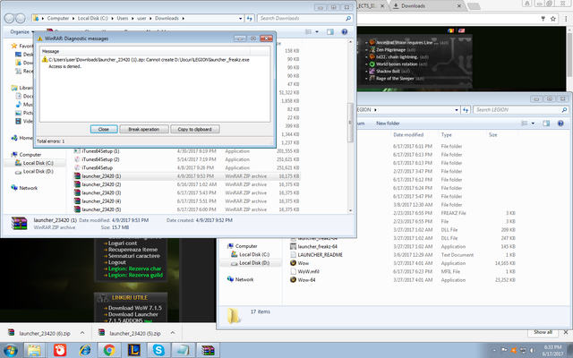Open File Explorer from taskbar
The height and width of the screenshot is (358, 573).
click(x=35, y=350)
